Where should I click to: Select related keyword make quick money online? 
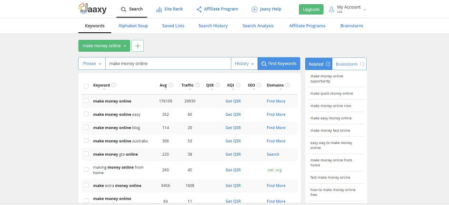tap(331, 93)
